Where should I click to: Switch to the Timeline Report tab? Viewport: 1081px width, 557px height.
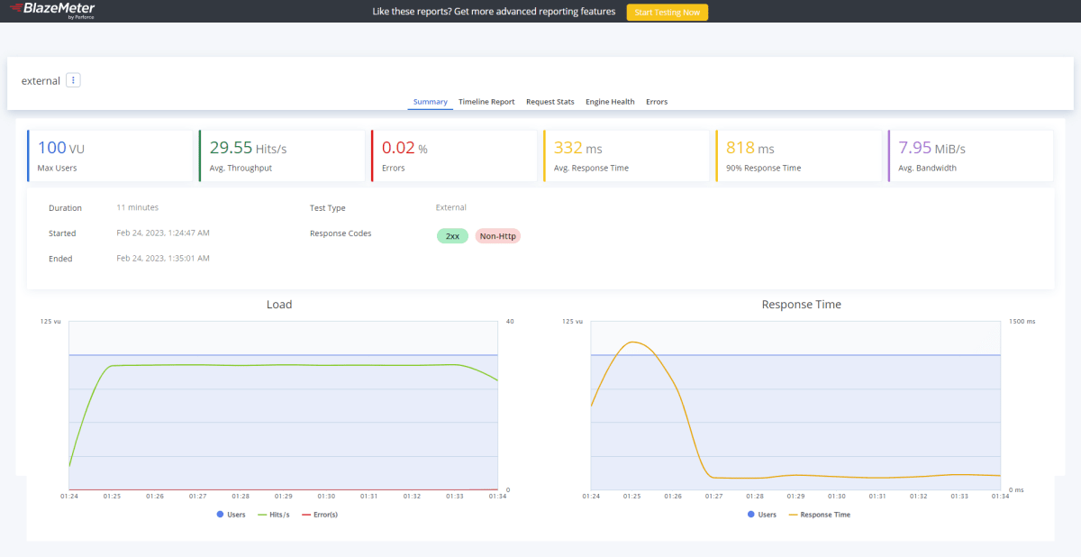tap(486, 102)
